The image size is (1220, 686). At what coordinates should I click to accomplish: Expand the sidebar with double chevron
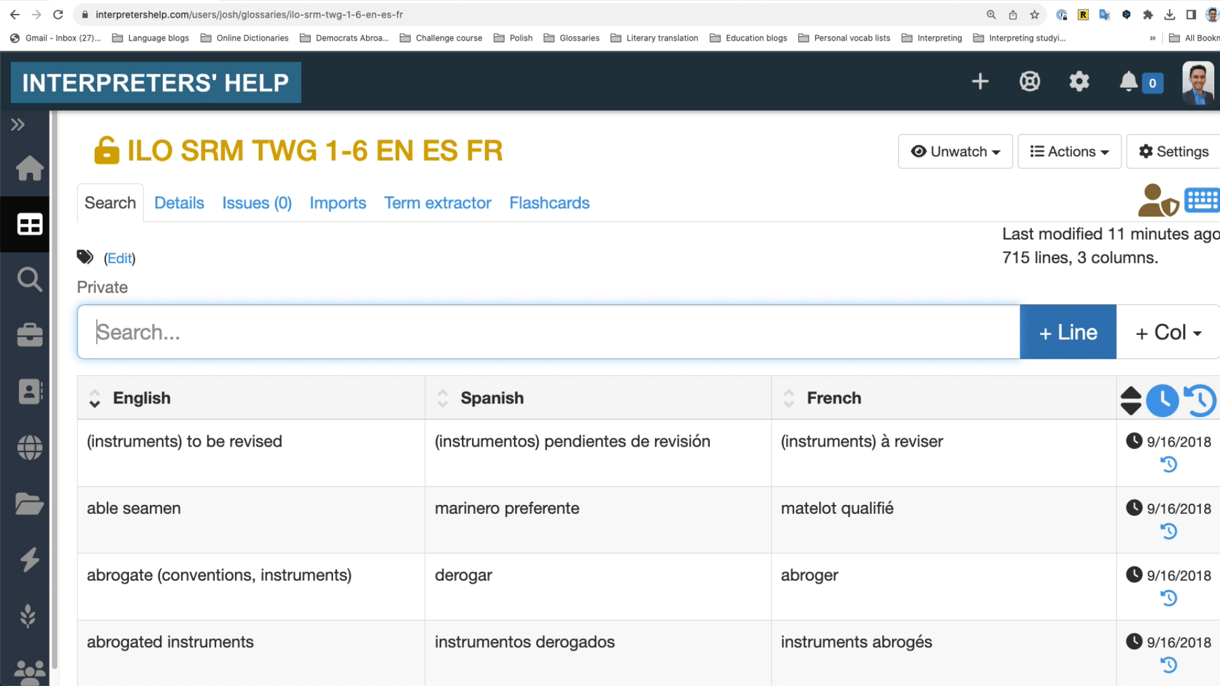coord(18,124)
